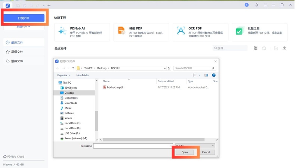The height and width of the screenshot is (168, 299).
Task: Click the PDNob AI sparkle icon
Action: click(x=62, y=31)
